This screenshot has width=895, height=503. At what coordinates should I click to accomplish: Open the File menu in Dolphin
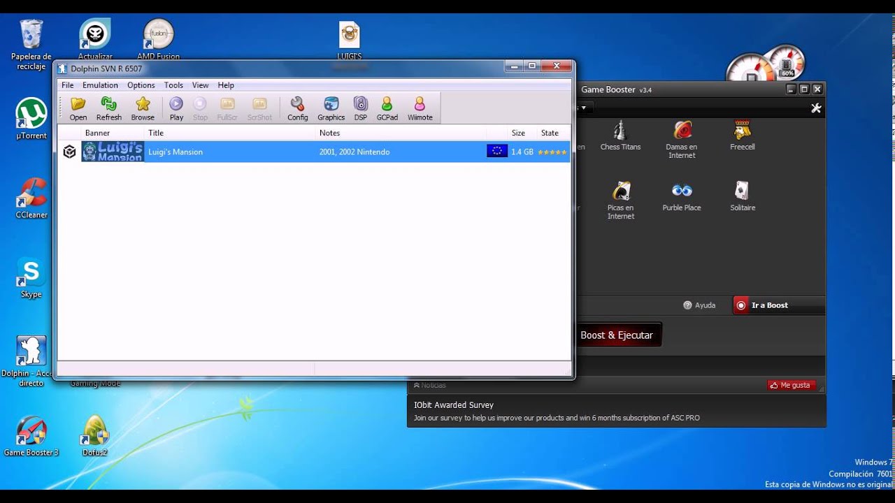pyautogui.click(x=68, y=85)
